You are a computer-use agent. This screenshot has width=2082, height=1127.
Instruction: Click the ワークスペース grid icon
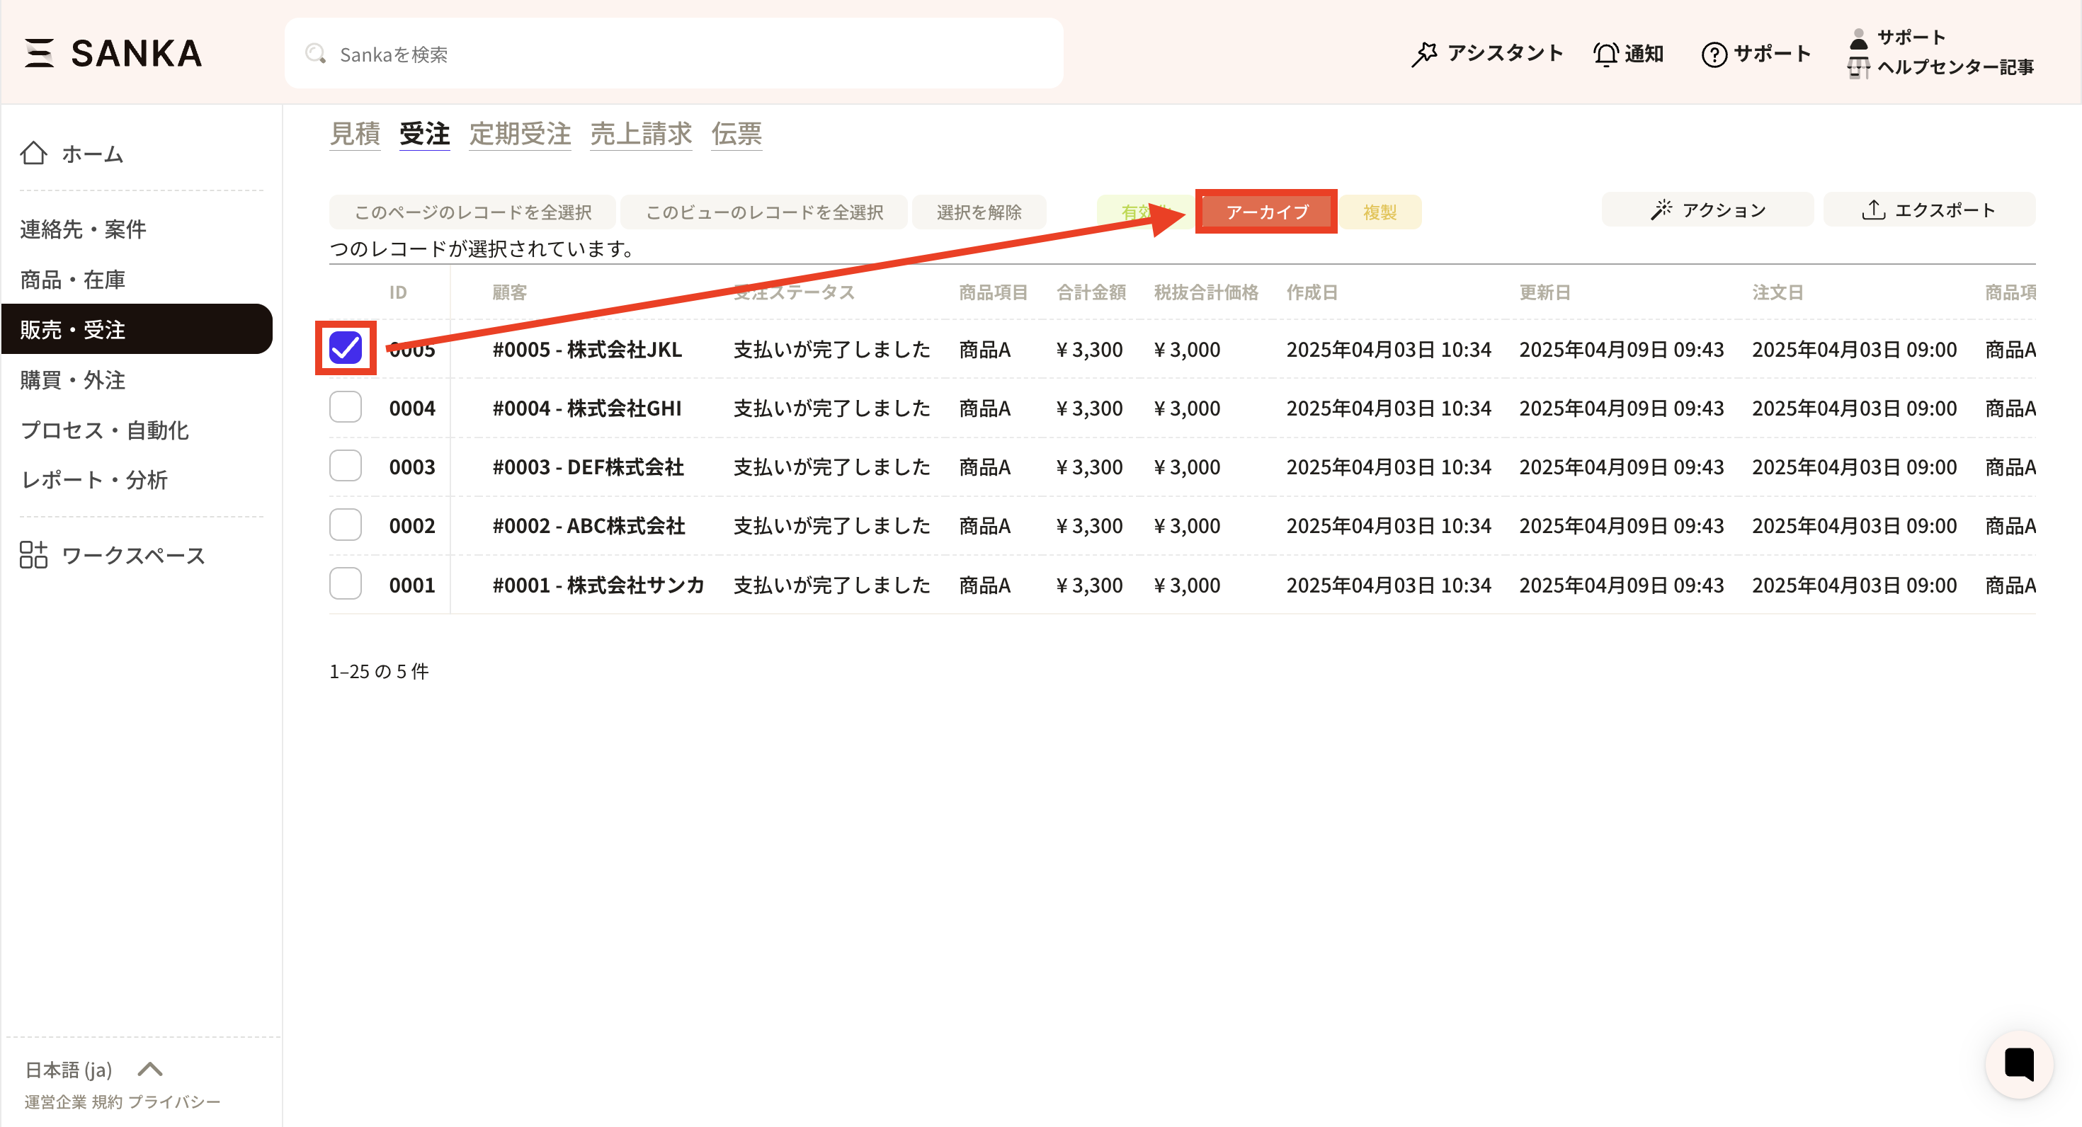click(34, 555)
